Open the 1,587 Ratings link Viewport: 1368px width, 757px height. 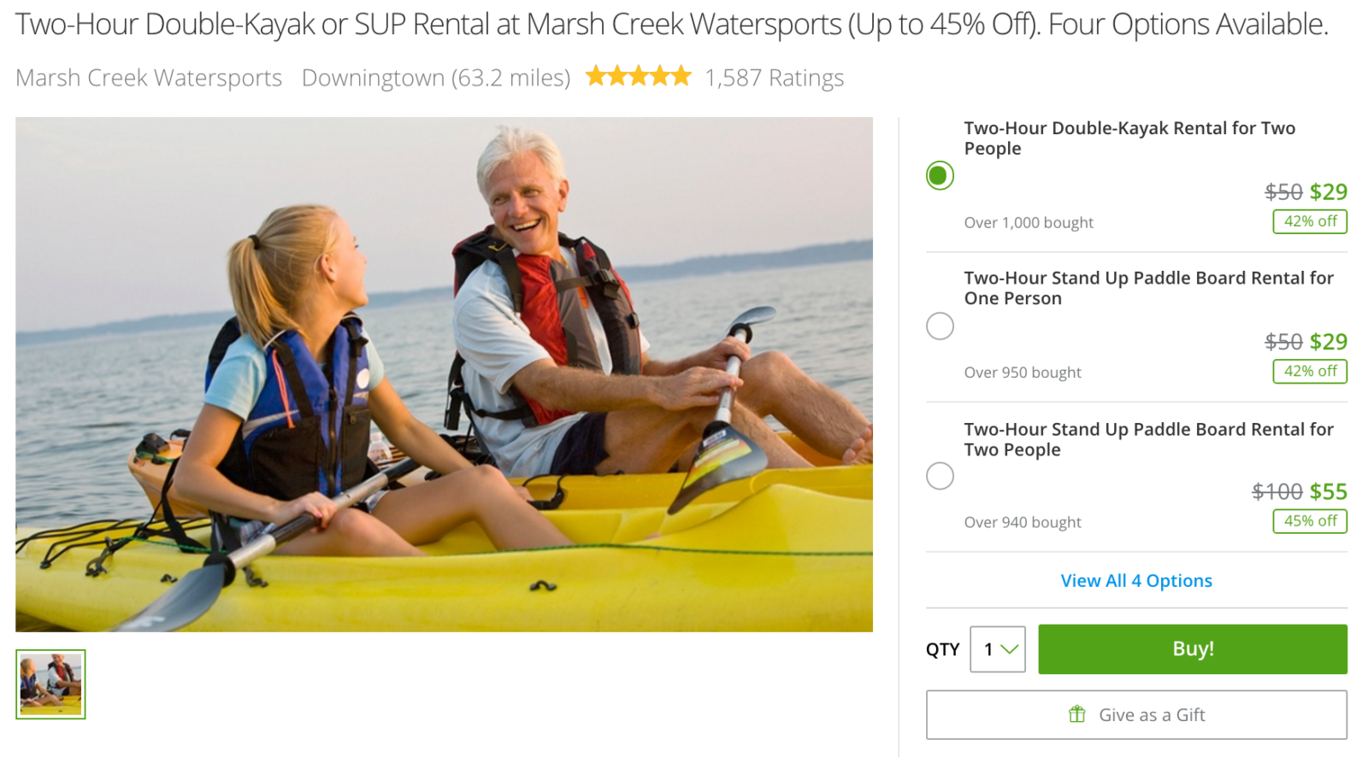coord(774,78)
